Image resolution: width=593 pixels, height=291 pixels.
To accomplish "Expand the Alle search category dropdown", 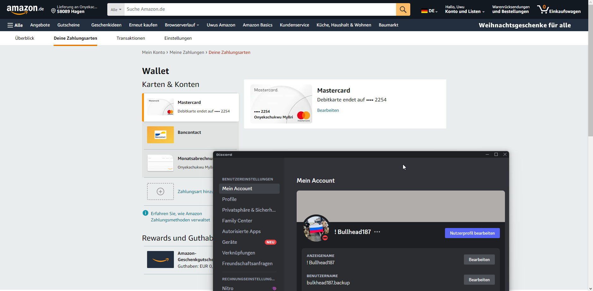I will 116,9.
